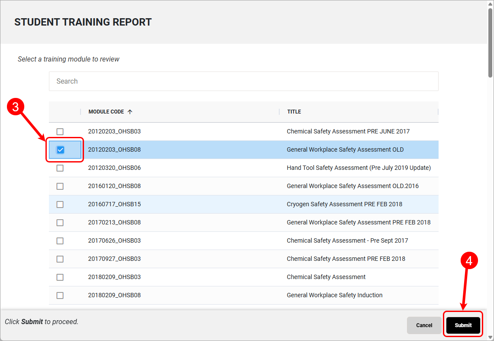This screenshot has height=341, width=494.
Task: Select the plain Chemical Safety Assessment title
Action: pos(326,277)
